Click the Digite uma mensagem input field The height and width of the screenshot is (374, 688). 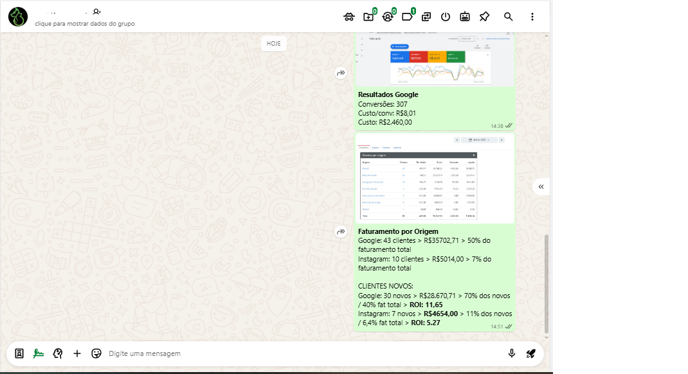tap(302, 353)
